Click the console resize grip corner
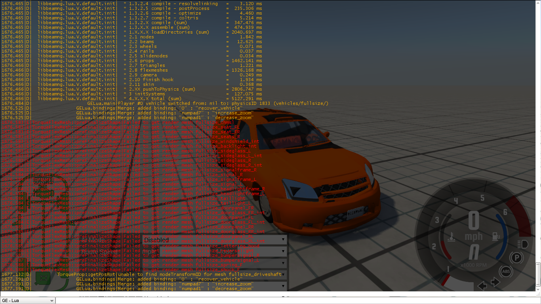The image size is (541, 304). [539, 294]
